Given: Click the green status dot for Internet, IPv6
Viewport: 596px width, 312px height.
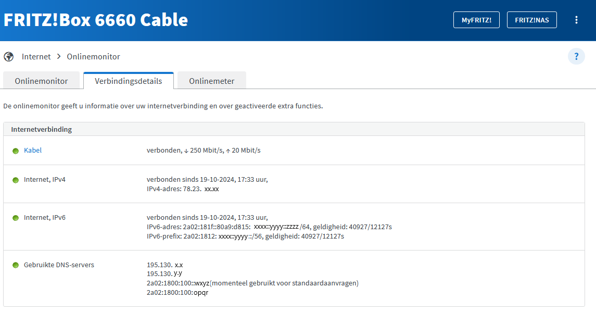Looking at the screenshot, I should (16, 218).
